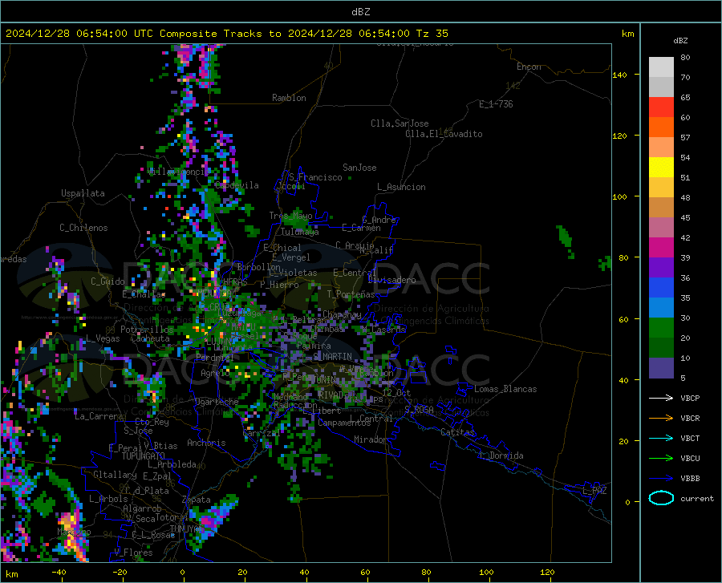The width and height of the screenshot is (722, 583).
Task: Click the '-20' km axis label
Action: pyautogui.click(x=120, y=573)
